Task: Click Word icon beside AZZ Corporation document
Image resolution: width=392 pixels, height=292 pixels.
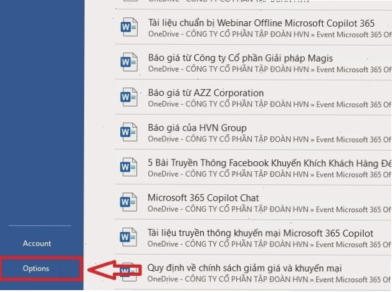Action: pos(129,97)
